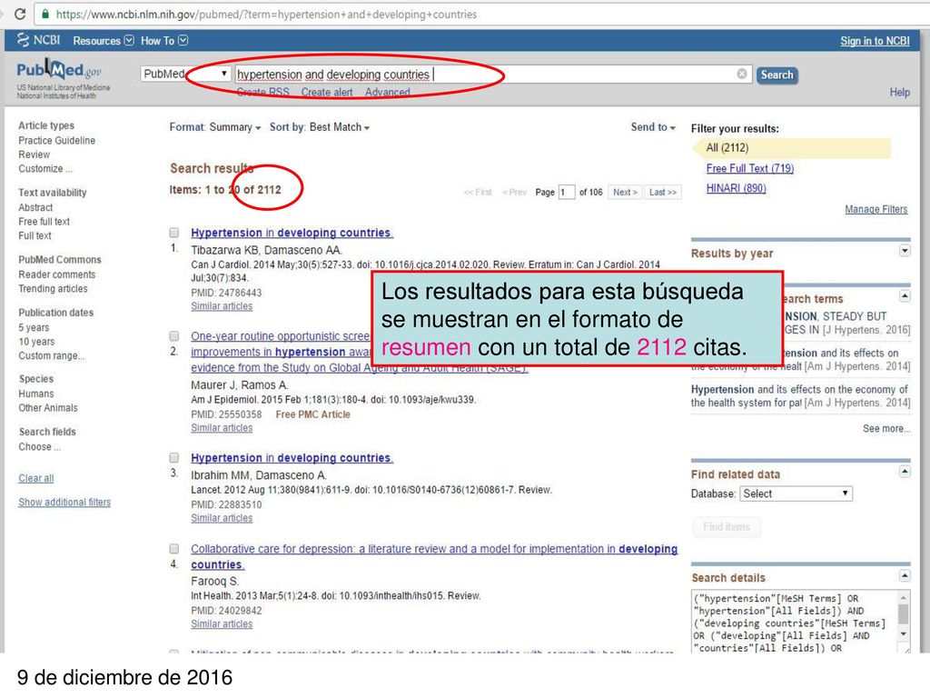Click the NCBI logo

[39, 40]
